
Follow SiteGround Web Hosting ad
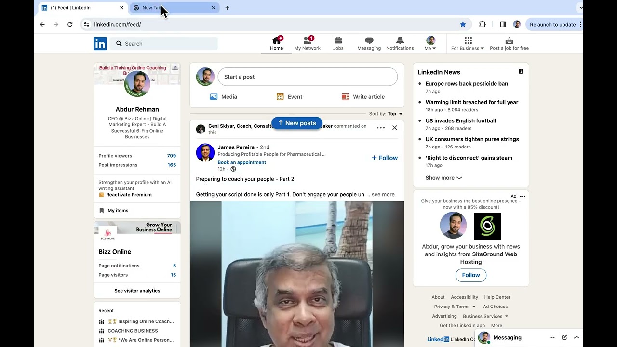tap(471, 275)
